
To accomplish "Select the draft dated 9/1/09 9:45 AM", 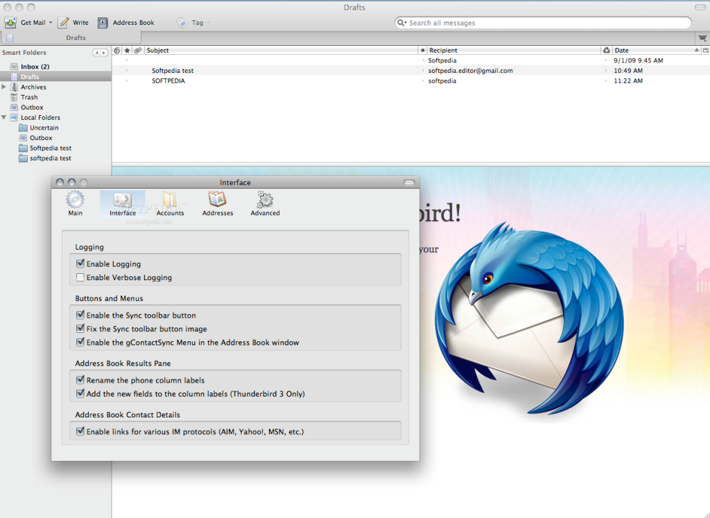I will tap(410, 60).
